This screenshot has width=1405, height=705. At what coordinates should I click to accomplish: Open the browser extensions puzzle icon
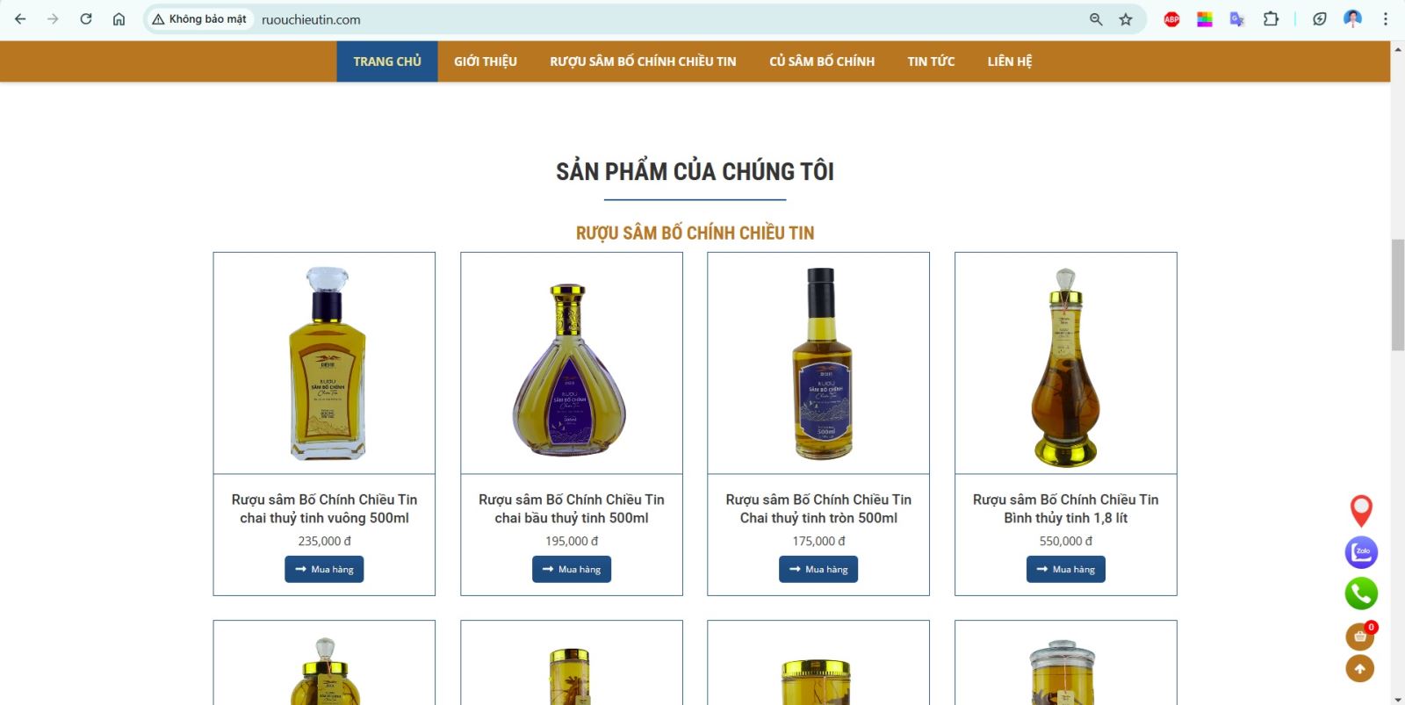[1271, 19]
